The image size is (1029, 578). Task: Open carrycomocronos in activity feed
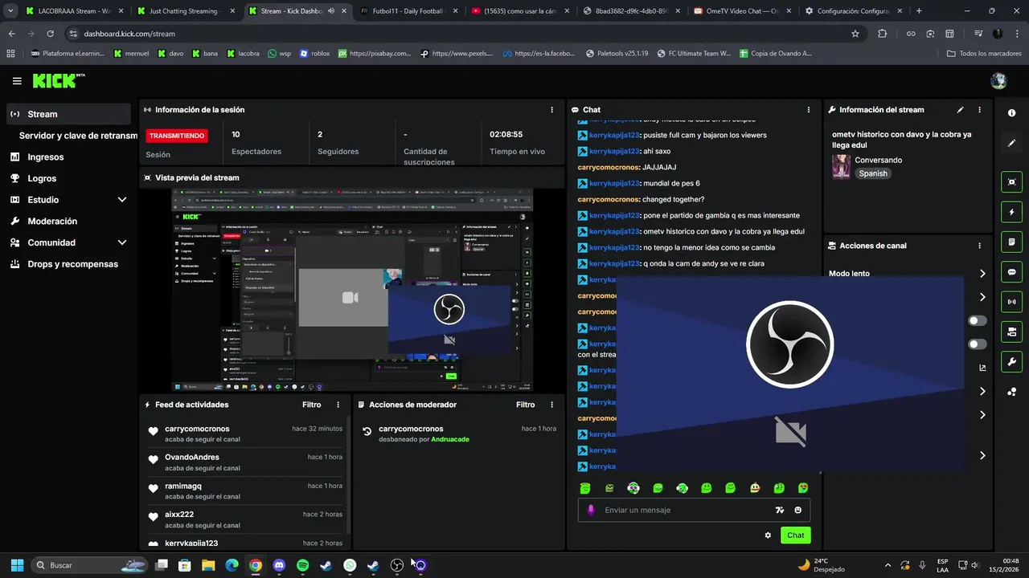(197, 429)
